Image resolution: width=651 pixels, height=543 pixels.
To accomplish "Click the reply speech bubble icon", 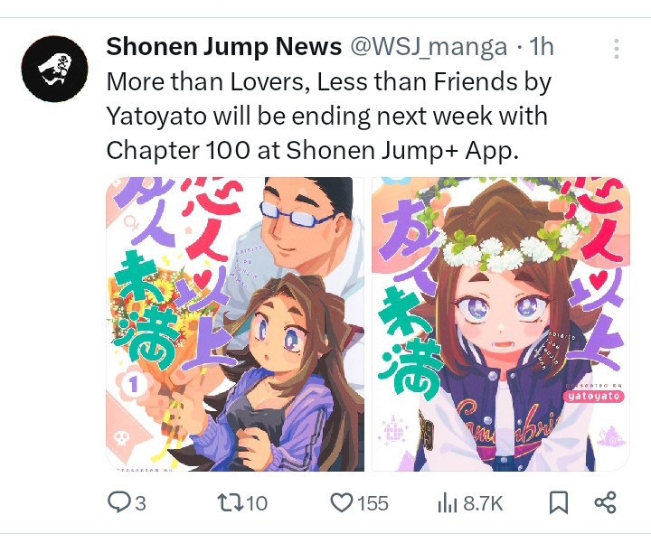I will (x=117, y=502).
